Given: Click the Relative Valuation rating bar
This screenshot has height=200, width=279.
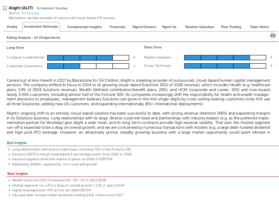Looking at the screenshot, I should pos(225,57).
